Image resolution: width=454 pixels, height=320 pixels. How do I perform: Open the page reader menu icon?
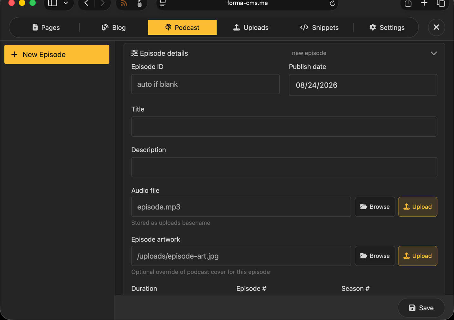(x=163, y=3)
